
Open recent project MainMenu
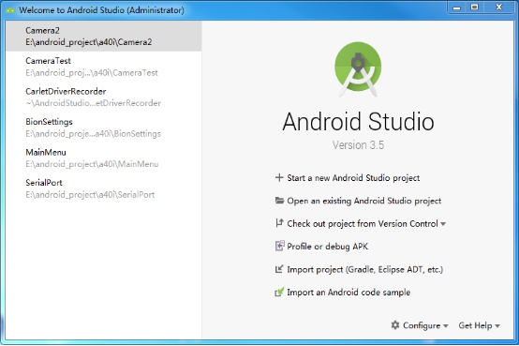pyautogui.click(x=104, y=158)
